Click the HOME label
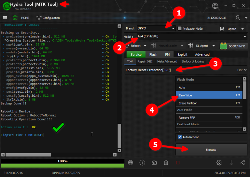Image resolution: width=250 pixels, height=177 pixels. click(25, 18)
